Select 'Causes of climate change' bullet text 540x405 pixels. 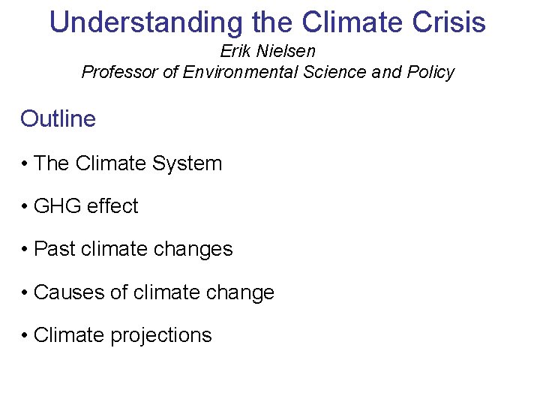pyautogui.click(x=154, y=292)
